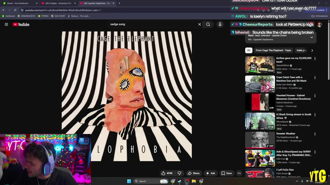Click the 6ix9ine video thumbnail

[x=260, y=65]
